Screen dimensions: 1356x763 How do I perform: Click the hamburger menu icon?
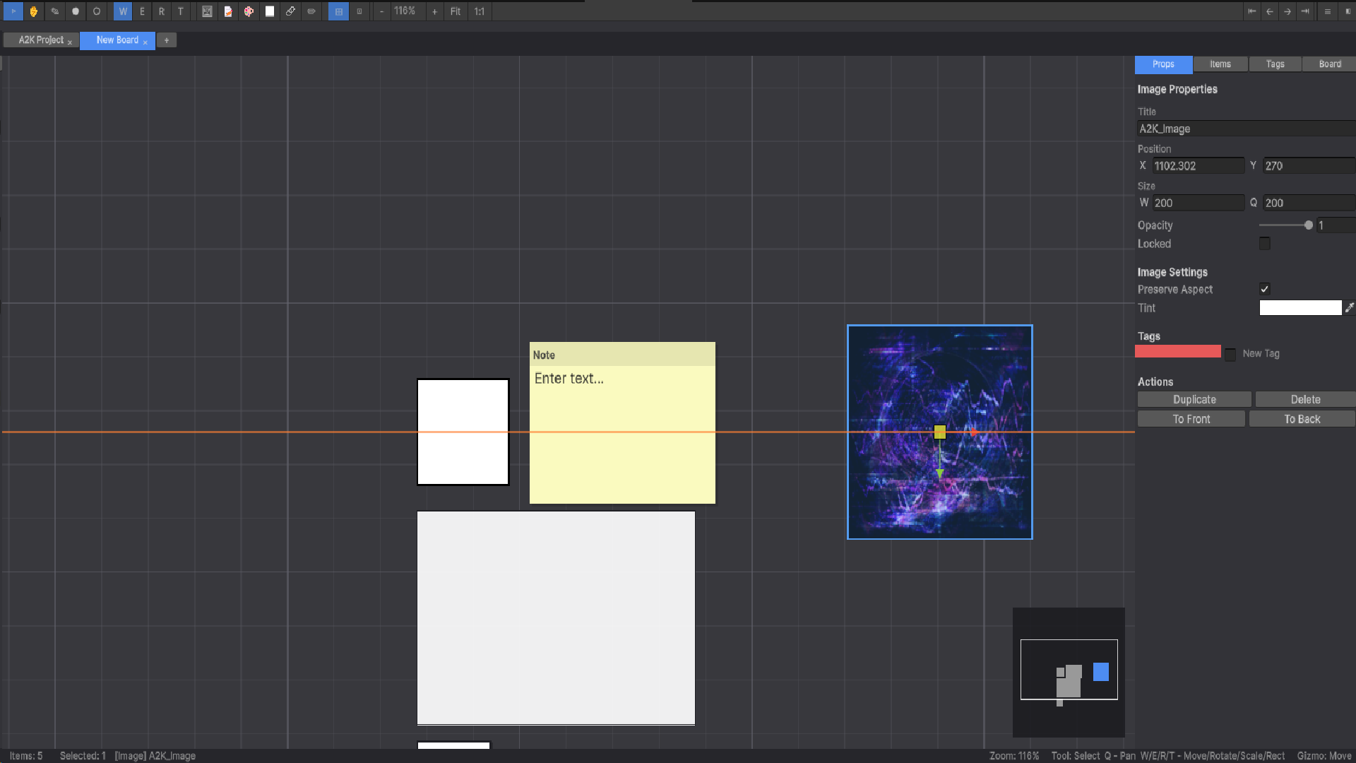1327,11
